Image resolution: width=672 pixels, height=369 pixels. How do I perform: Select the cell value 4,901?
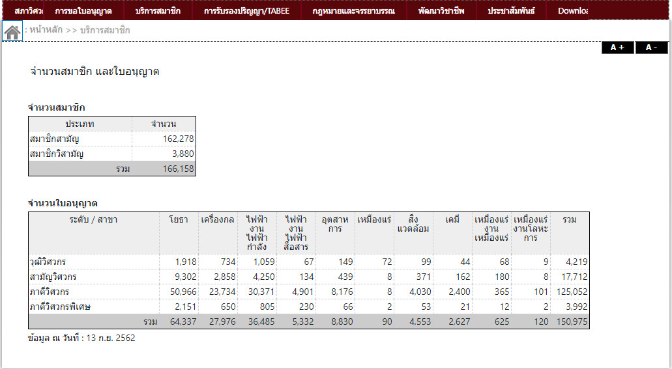tap(303, 292)
